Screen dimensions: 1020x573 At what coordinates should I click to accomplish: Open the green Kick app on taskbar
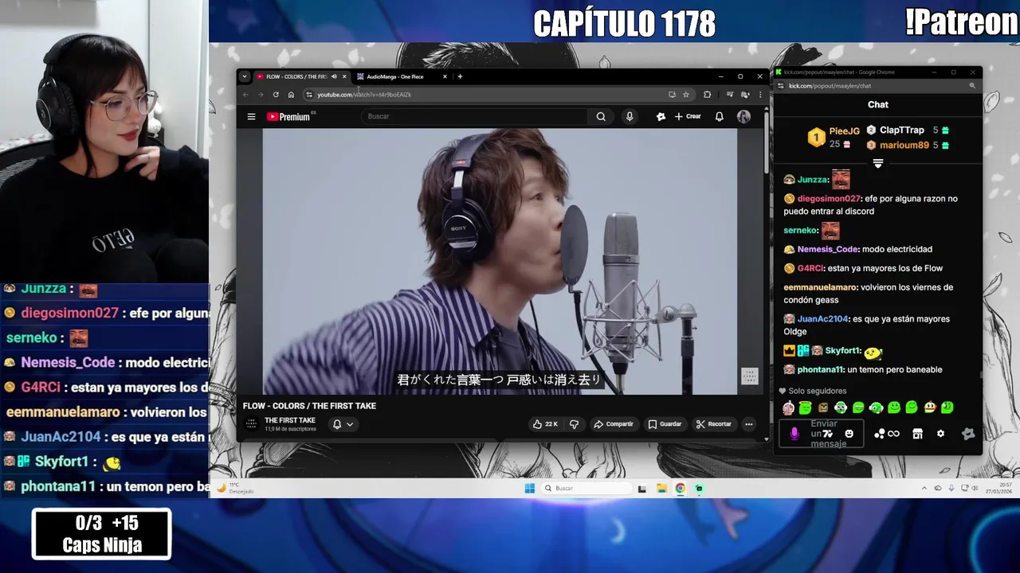pyautogui.click(x=699, y=489)
